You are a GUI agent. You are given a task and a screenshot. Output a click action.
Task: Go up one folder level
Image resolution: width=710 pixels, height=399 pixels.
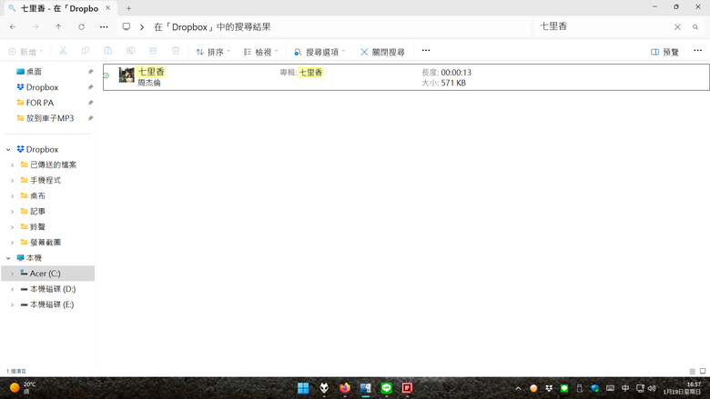coord(58,27)
